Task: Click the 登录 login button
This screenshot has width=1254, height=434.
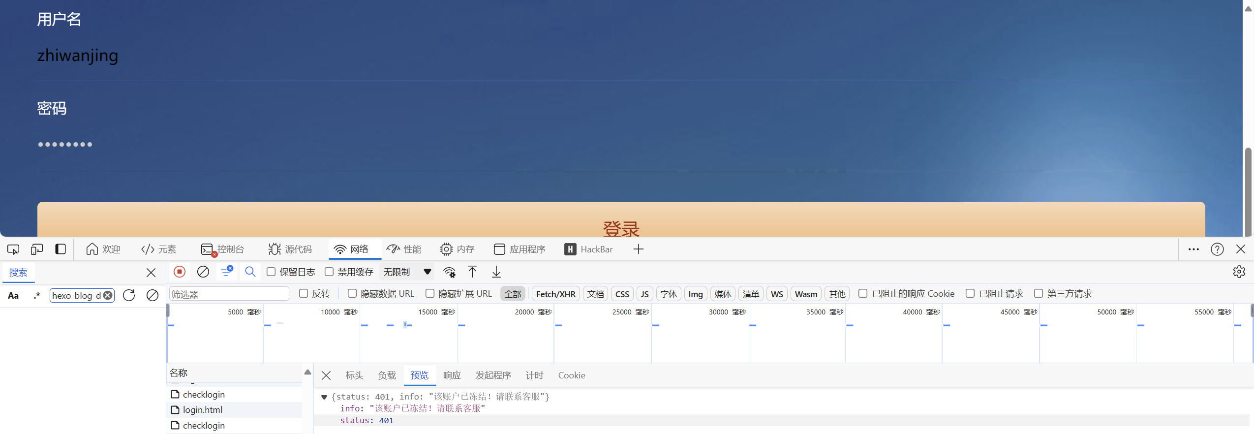Action: point(621,219)
